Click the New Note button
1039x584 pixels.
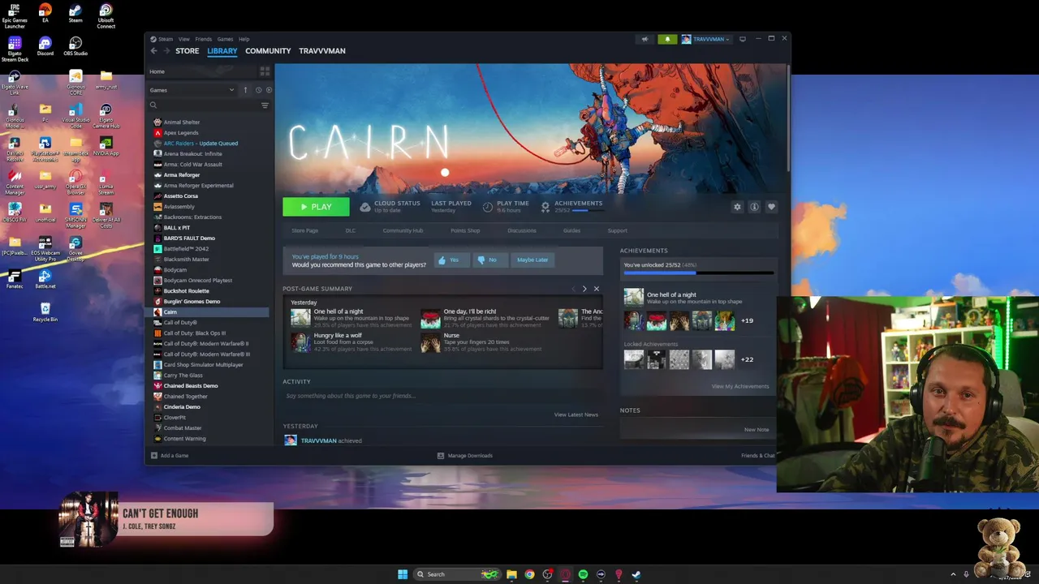click(757, 429)
